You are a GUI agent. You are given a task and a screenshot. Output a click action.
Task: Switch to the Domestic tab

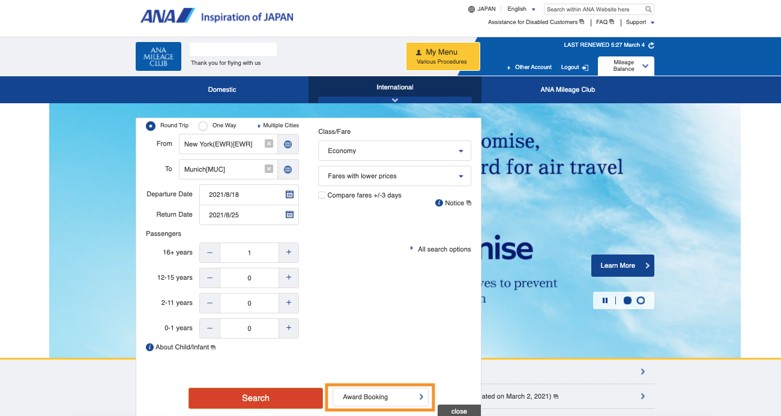(222, 90)
